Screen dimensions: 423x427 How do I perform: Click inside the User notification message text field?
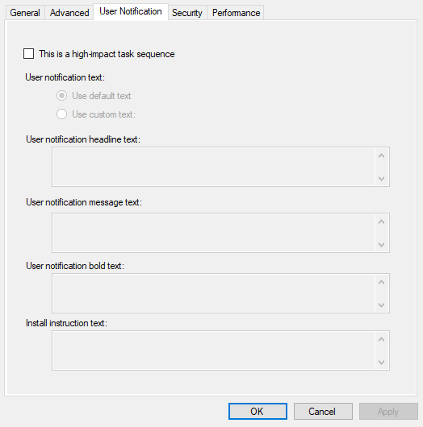(x=213, y=233)
